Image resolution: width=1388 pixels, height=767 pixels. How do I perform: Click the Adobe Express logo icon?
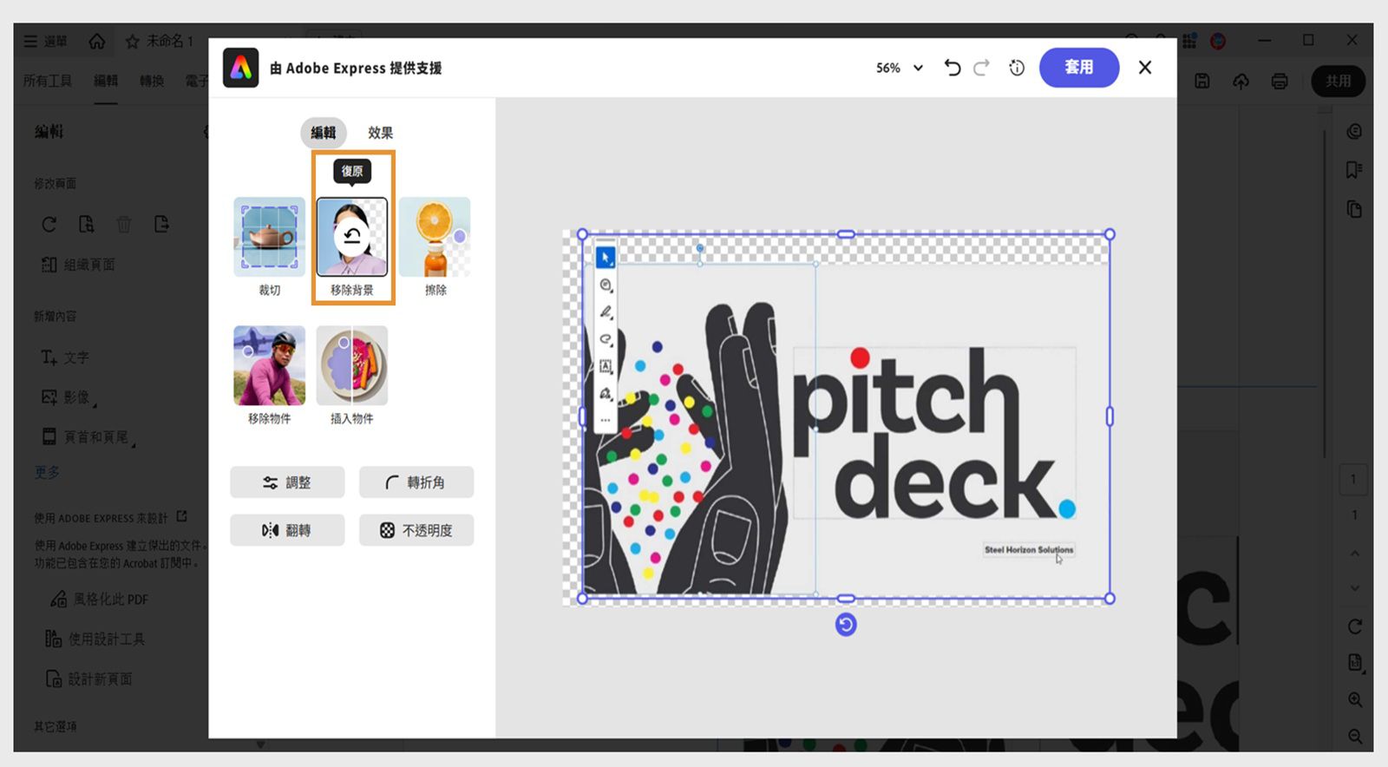(241, 68)
